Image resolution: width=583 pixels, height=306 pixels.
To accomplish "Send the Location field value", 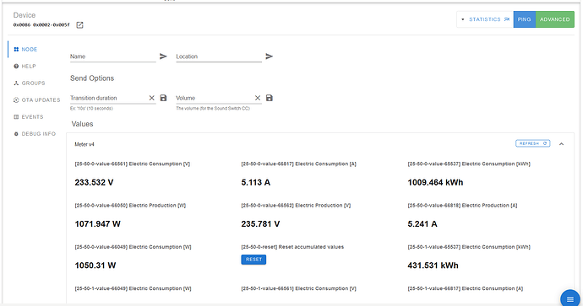I will click(270, 56).
